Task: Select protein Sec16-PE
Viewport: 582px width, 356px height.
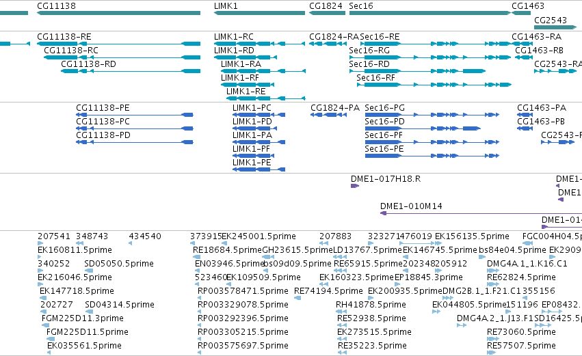Action: (x=384, y=149)
